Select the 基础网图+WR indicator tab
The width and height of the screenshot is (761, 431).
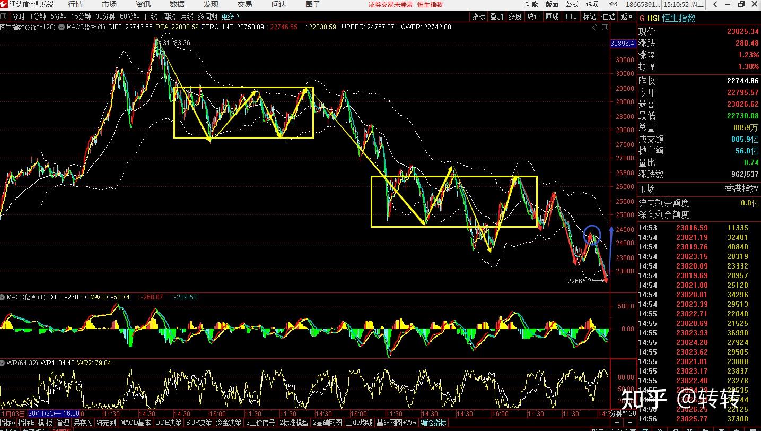coord(397,423)
